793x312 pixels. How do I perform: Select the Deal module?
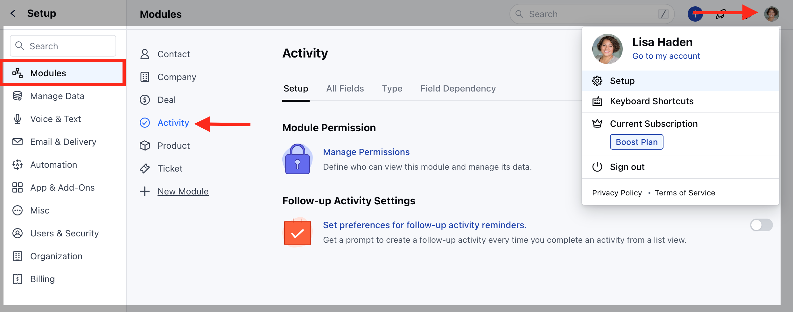pos(166,100)
